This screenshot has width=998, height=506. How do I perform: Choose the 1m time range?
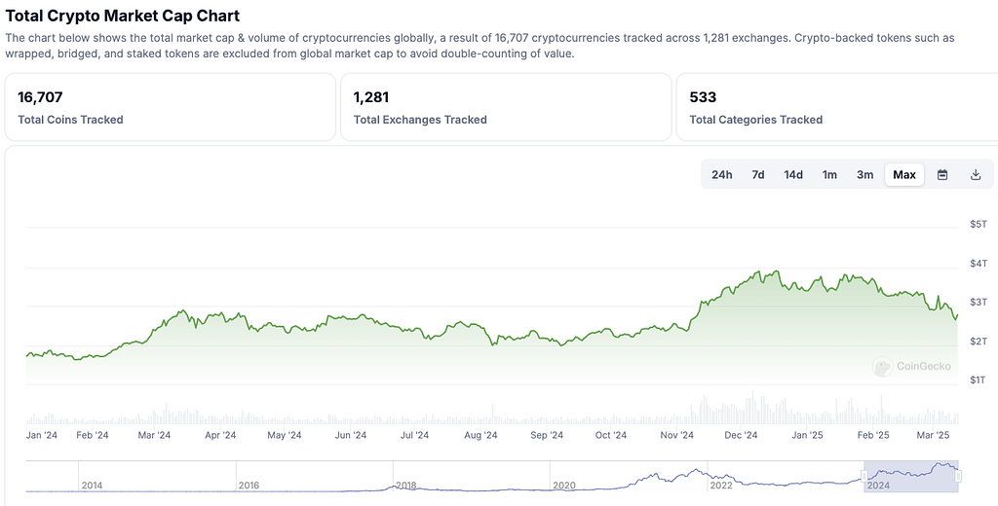tap(829, 175)
